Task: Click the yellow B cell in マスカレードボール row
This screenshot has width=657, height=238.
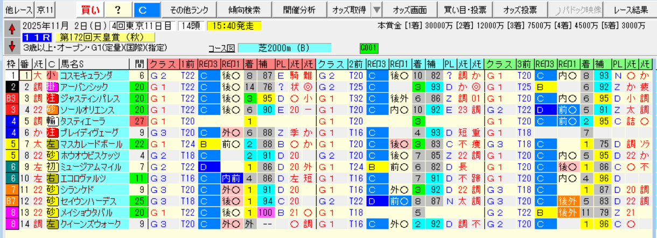Action: coord(209,144)
